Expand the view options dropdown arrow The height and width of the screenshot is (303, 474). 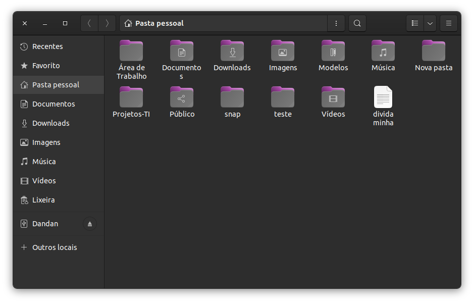tap(430, 23)
